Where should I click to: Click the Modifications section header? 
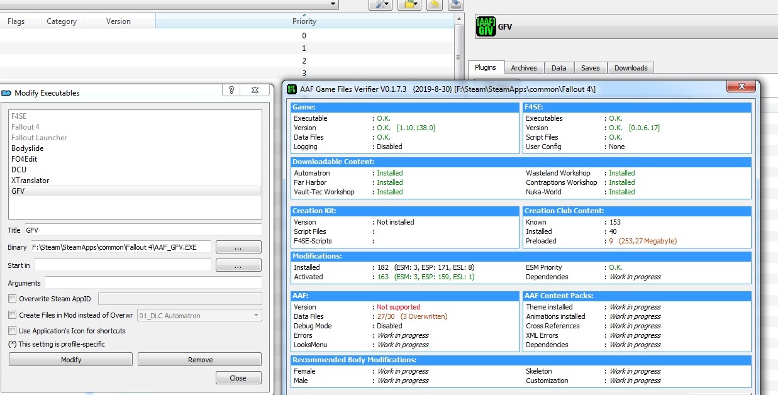tap(521, 256)
